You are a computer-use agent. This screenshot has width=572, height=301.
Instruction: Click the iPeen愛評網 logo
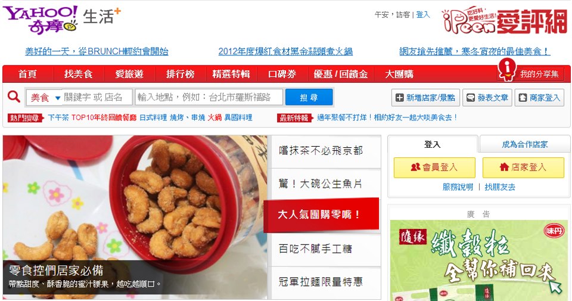[505, 20]
